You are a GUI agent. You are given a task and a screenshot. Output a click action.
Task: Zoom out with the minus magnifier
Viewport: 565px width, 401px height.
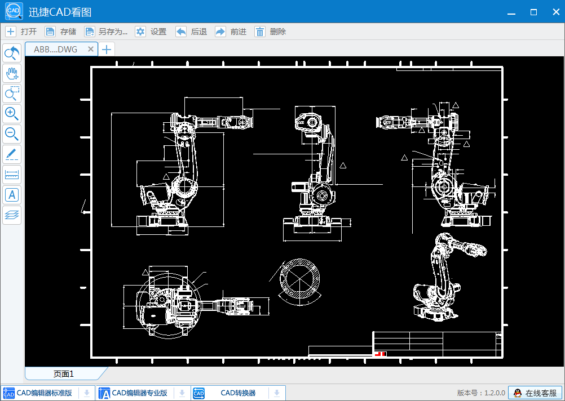12,134
